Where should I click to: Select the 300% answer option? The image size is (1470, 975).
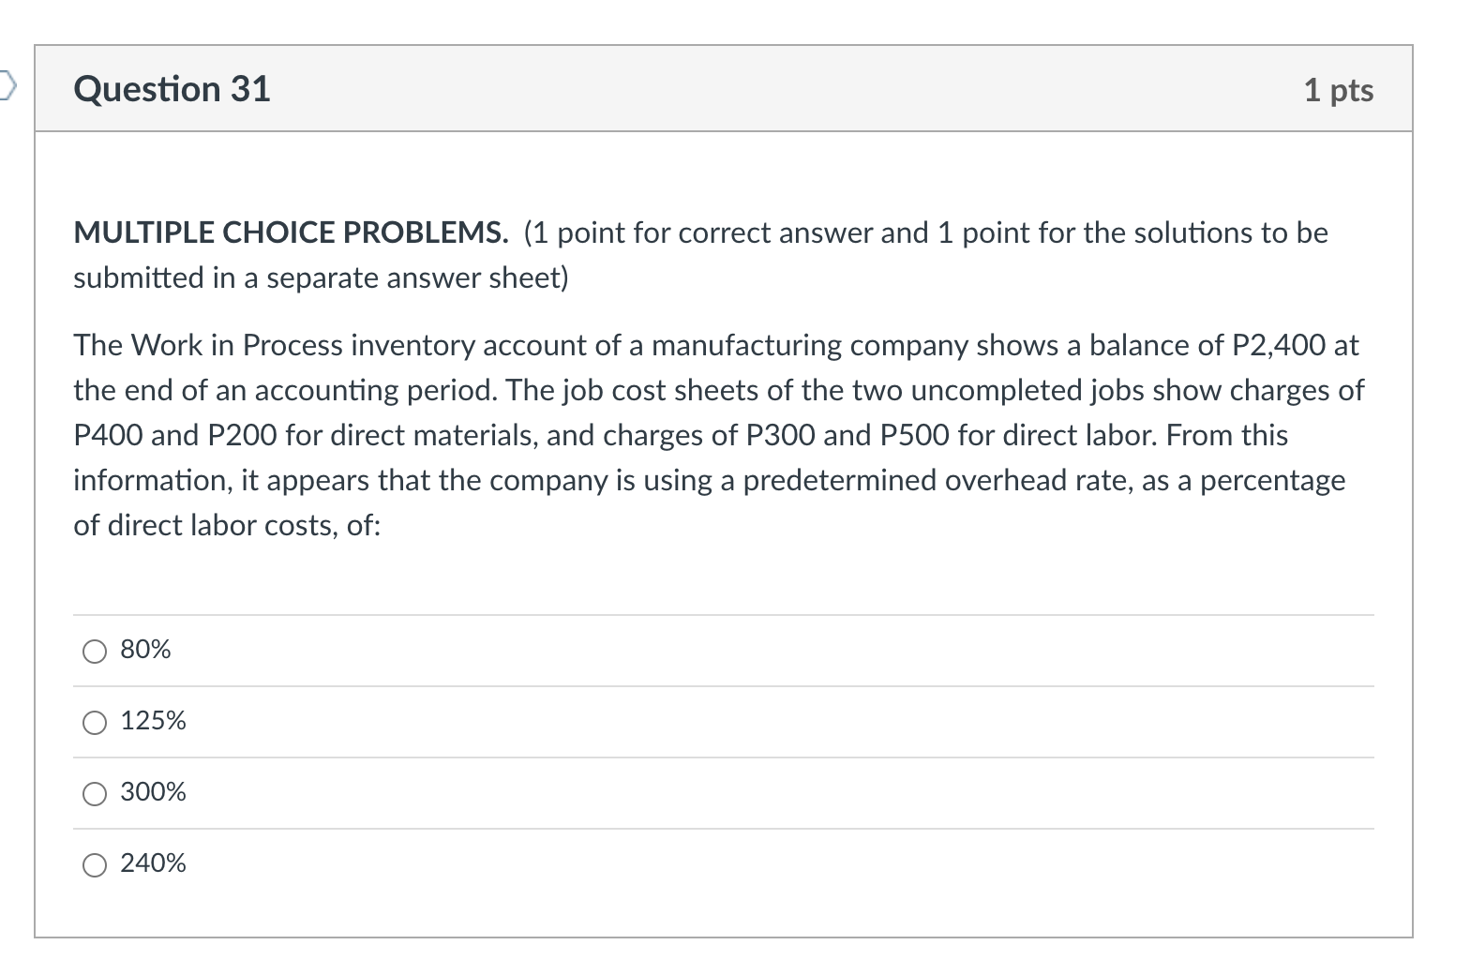pyautogui.click(x=151, y=792)
